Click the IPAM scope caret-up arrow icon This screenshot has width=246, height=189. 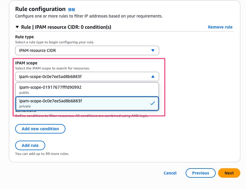pos(153,77)
